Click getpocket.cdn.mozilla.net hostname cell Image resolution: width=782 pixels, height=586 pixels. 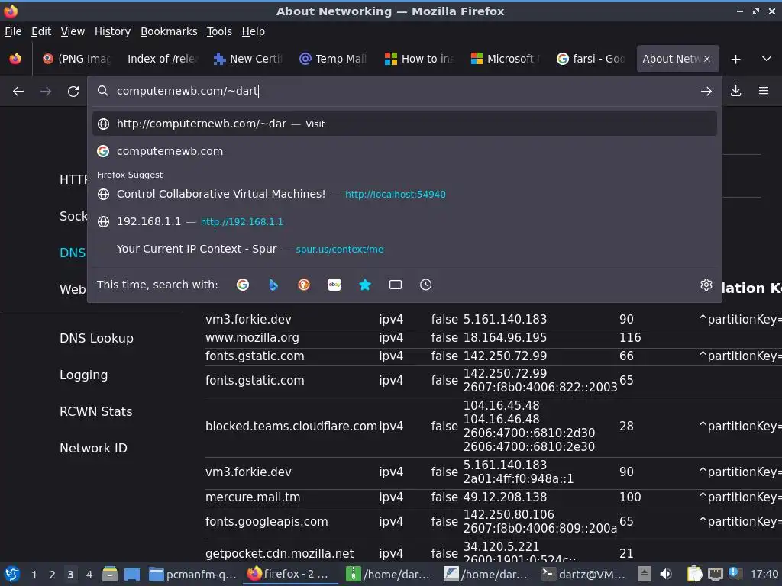point(280,554)
